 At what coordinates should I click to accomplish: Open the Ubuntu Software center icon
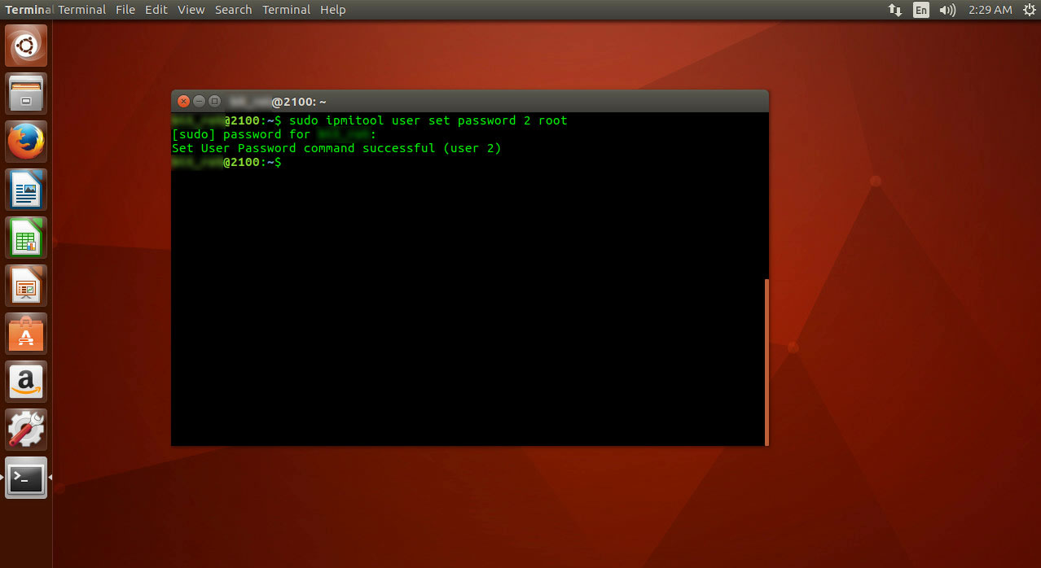coord(26,334)
